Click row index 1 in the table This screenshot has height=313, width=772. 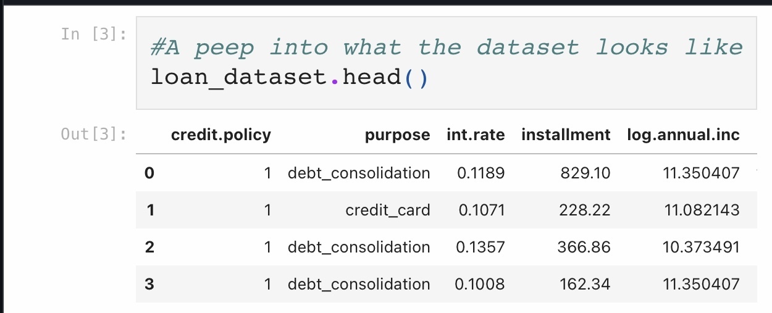tap(150, 211)
